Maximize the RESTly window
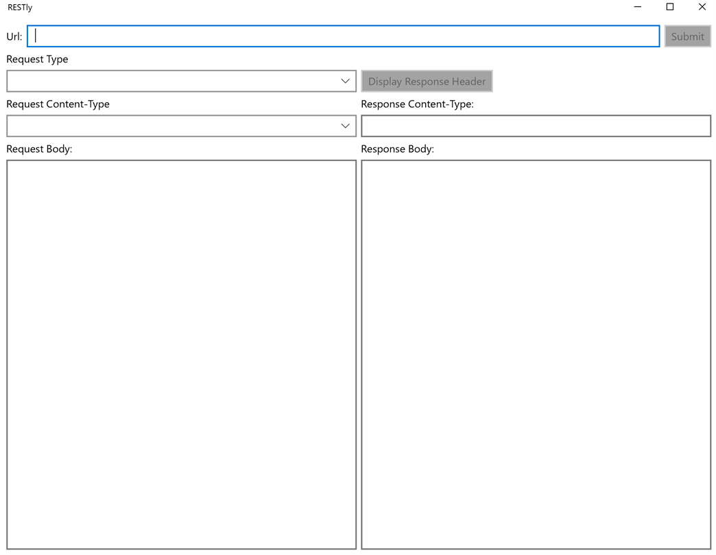The width and height of the screenshot is (716, 555). point(670,7)
